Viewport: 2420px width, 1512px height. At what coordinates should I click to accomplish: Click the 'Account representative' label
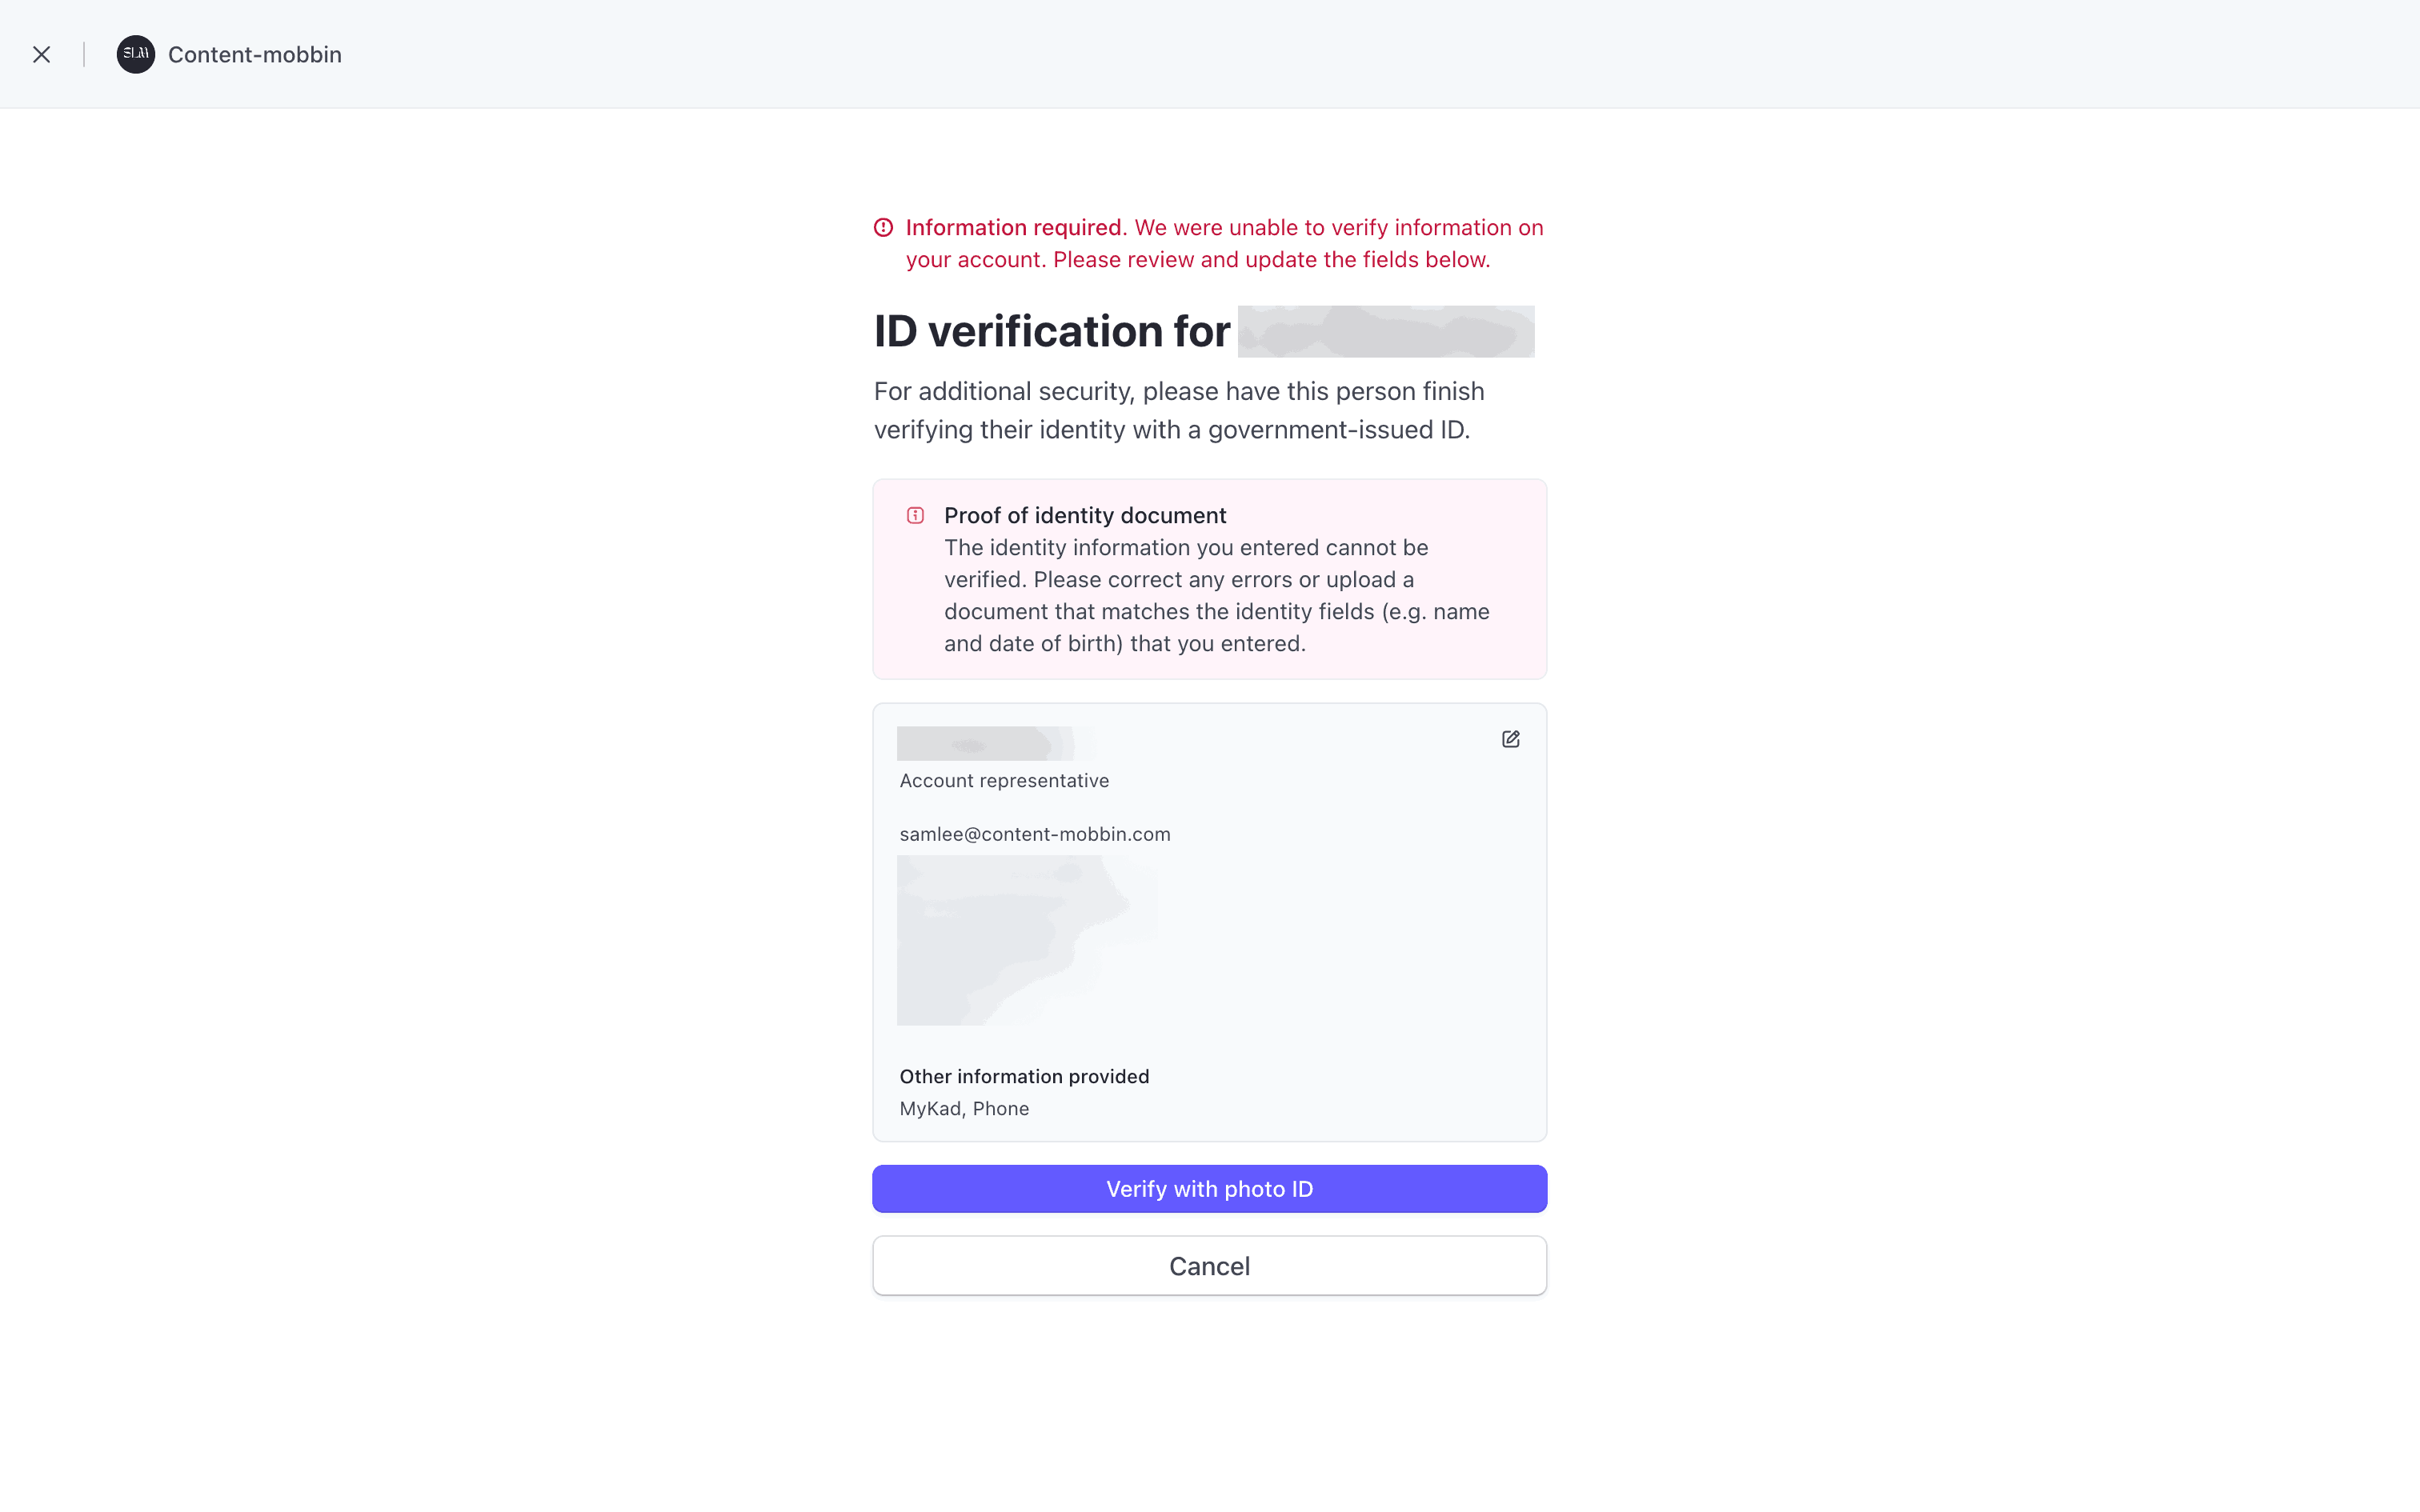(1004, 781)
